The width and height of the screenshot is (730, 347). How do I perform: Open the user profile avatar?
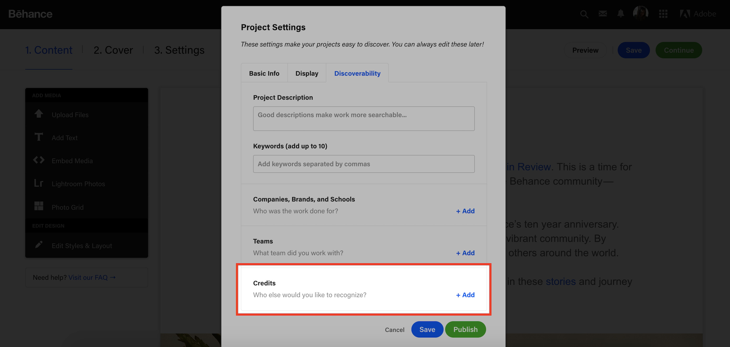pos(640,13)
